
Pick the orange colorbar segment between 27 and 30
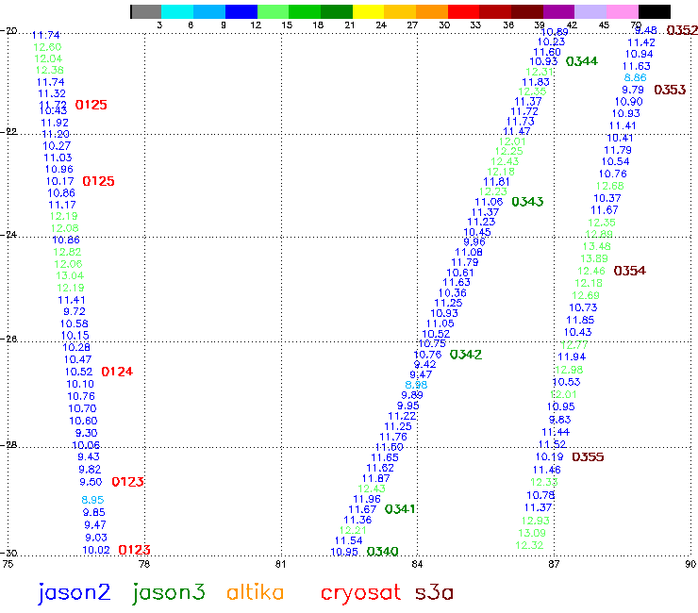click(432, 11)
